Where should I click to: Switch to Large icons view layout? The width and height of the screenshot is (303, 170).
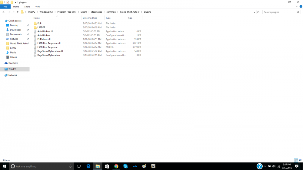pos(300,160)
